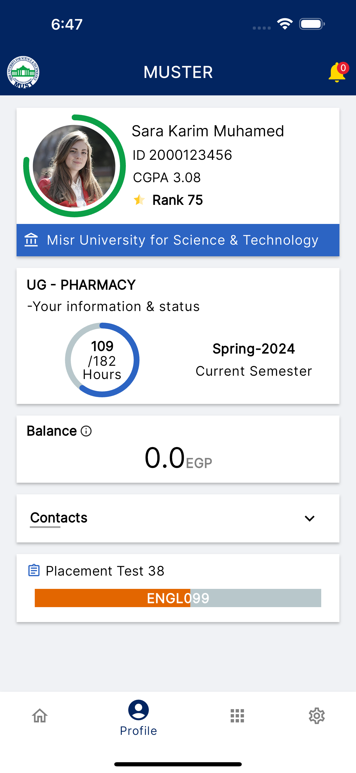
Task: Tap the MUST university logo
Action: [23, 72]
